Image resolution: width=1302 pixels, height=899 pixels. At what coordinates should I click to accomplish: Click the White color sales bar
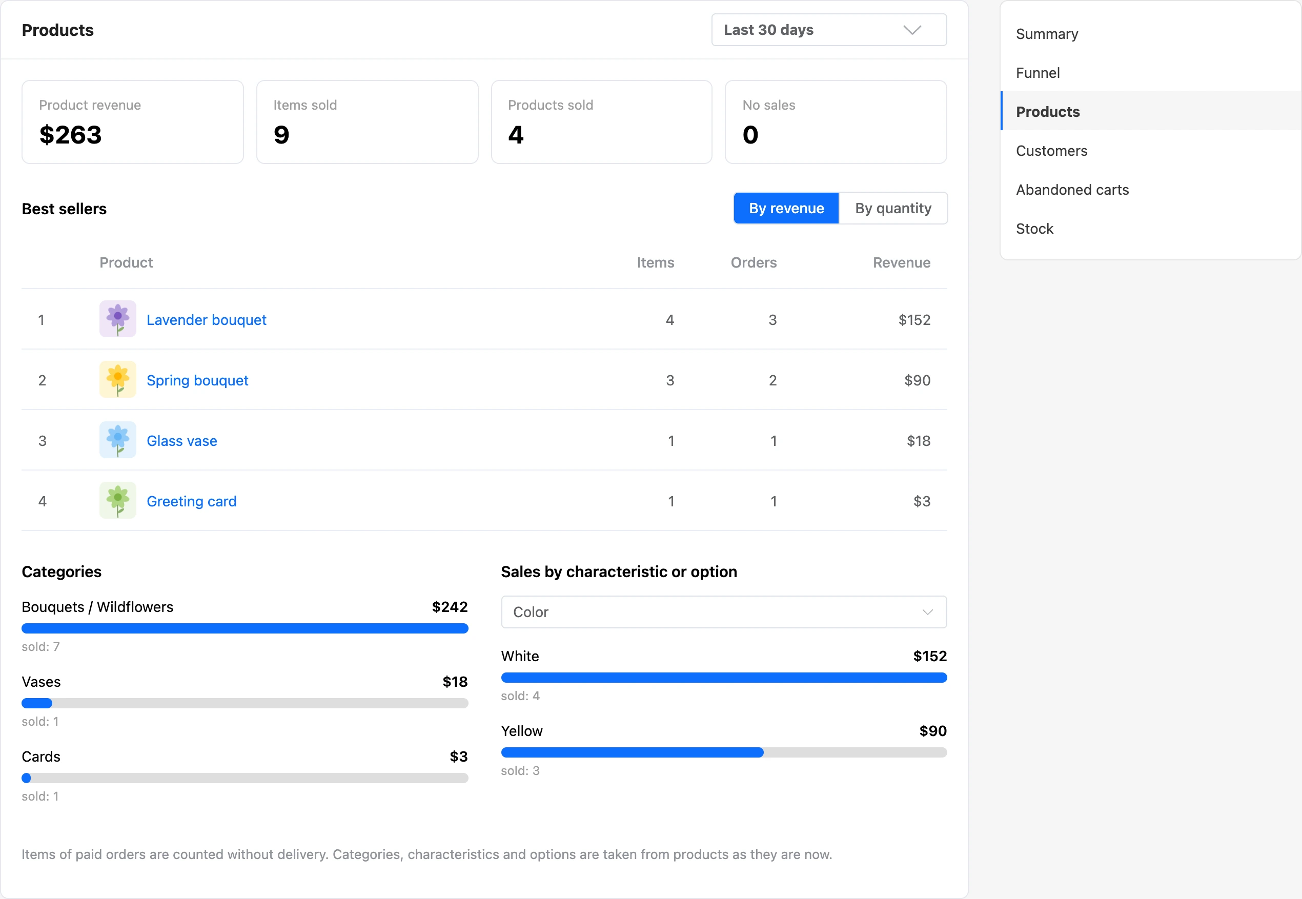pyautogui.click(x=723, y=678)
